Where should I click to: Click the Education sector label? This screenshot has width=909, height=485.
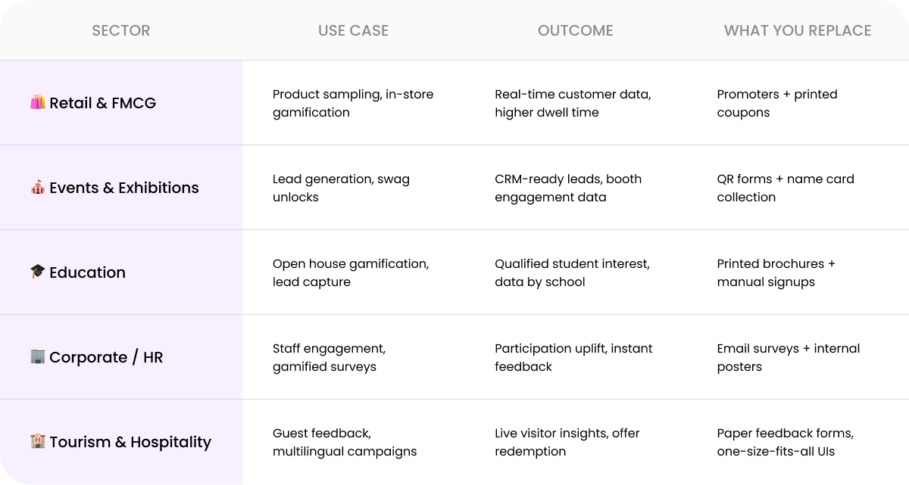(87, 272)
